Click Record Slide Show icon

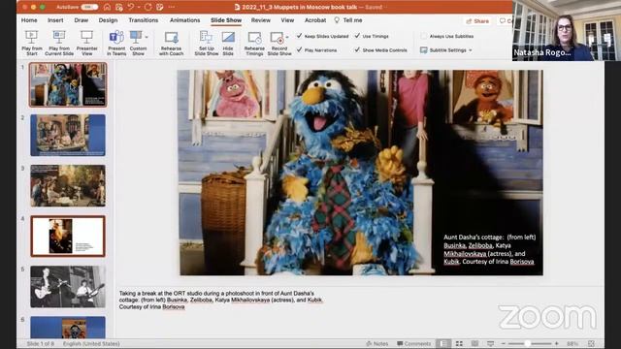278,38
